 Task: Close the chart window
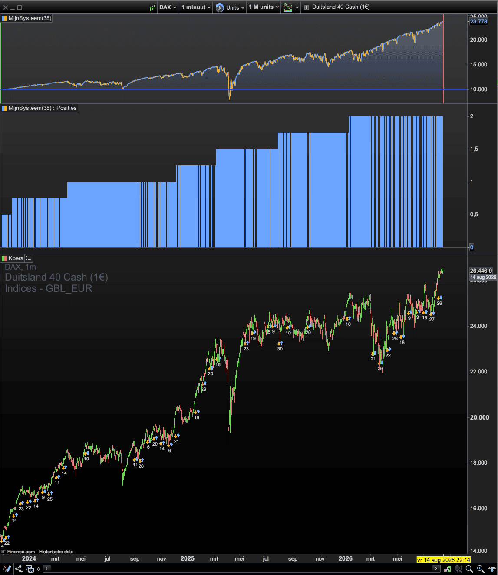pyautogui.click(x=5, y=7)
